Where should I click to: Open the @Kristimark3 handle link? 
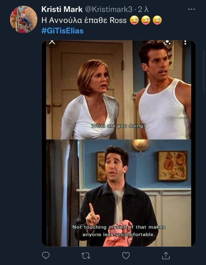(x=109, y=10)
